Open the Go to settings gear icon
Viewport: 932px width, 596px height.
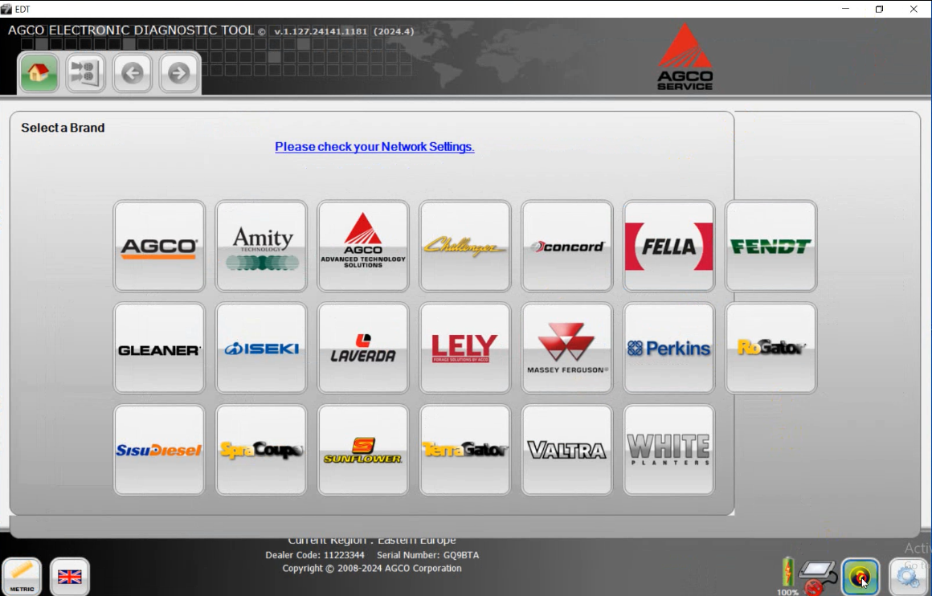[x=909, y=576]
